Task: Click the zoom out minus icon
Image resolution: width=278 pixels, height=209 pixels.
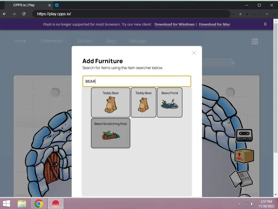Action: tap(254, 14)
